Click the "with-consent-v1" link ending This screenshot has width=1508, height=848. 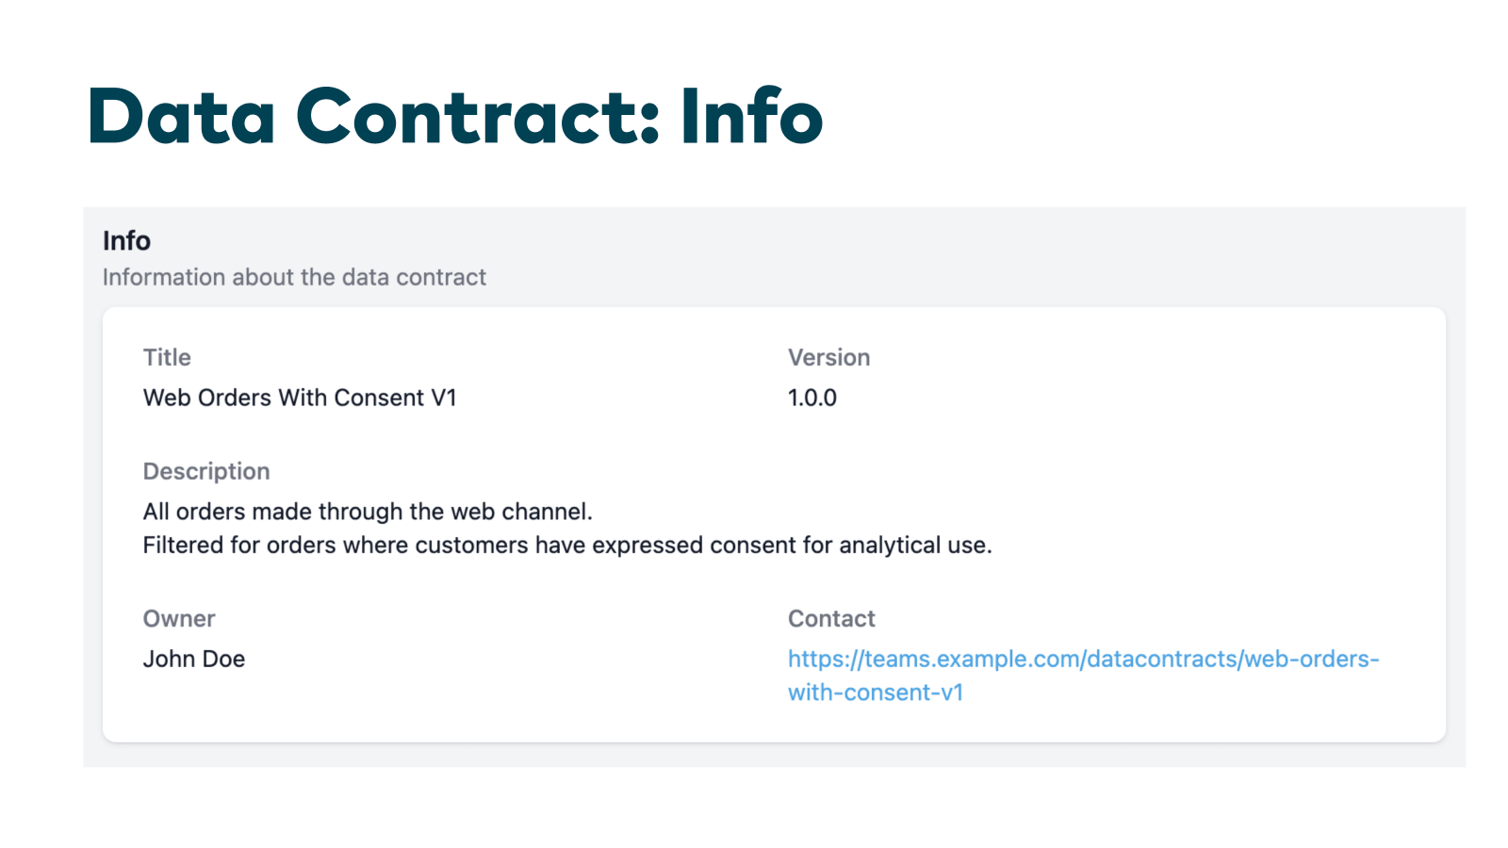(x=876, y=693)
